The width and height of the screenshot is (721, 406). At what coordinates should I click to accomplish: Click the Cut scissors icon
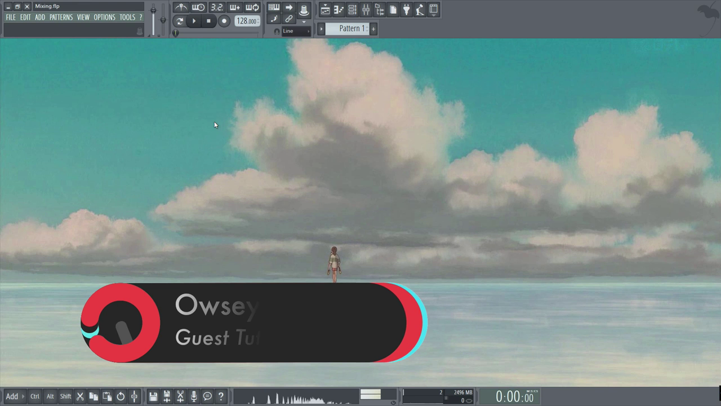[x=80, y=396]
